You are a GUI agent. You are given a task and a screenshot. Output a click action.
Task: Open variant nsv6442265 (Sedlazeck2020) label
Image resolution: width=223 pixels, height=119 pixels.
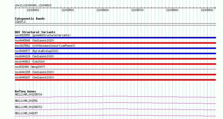coord(35,72)
